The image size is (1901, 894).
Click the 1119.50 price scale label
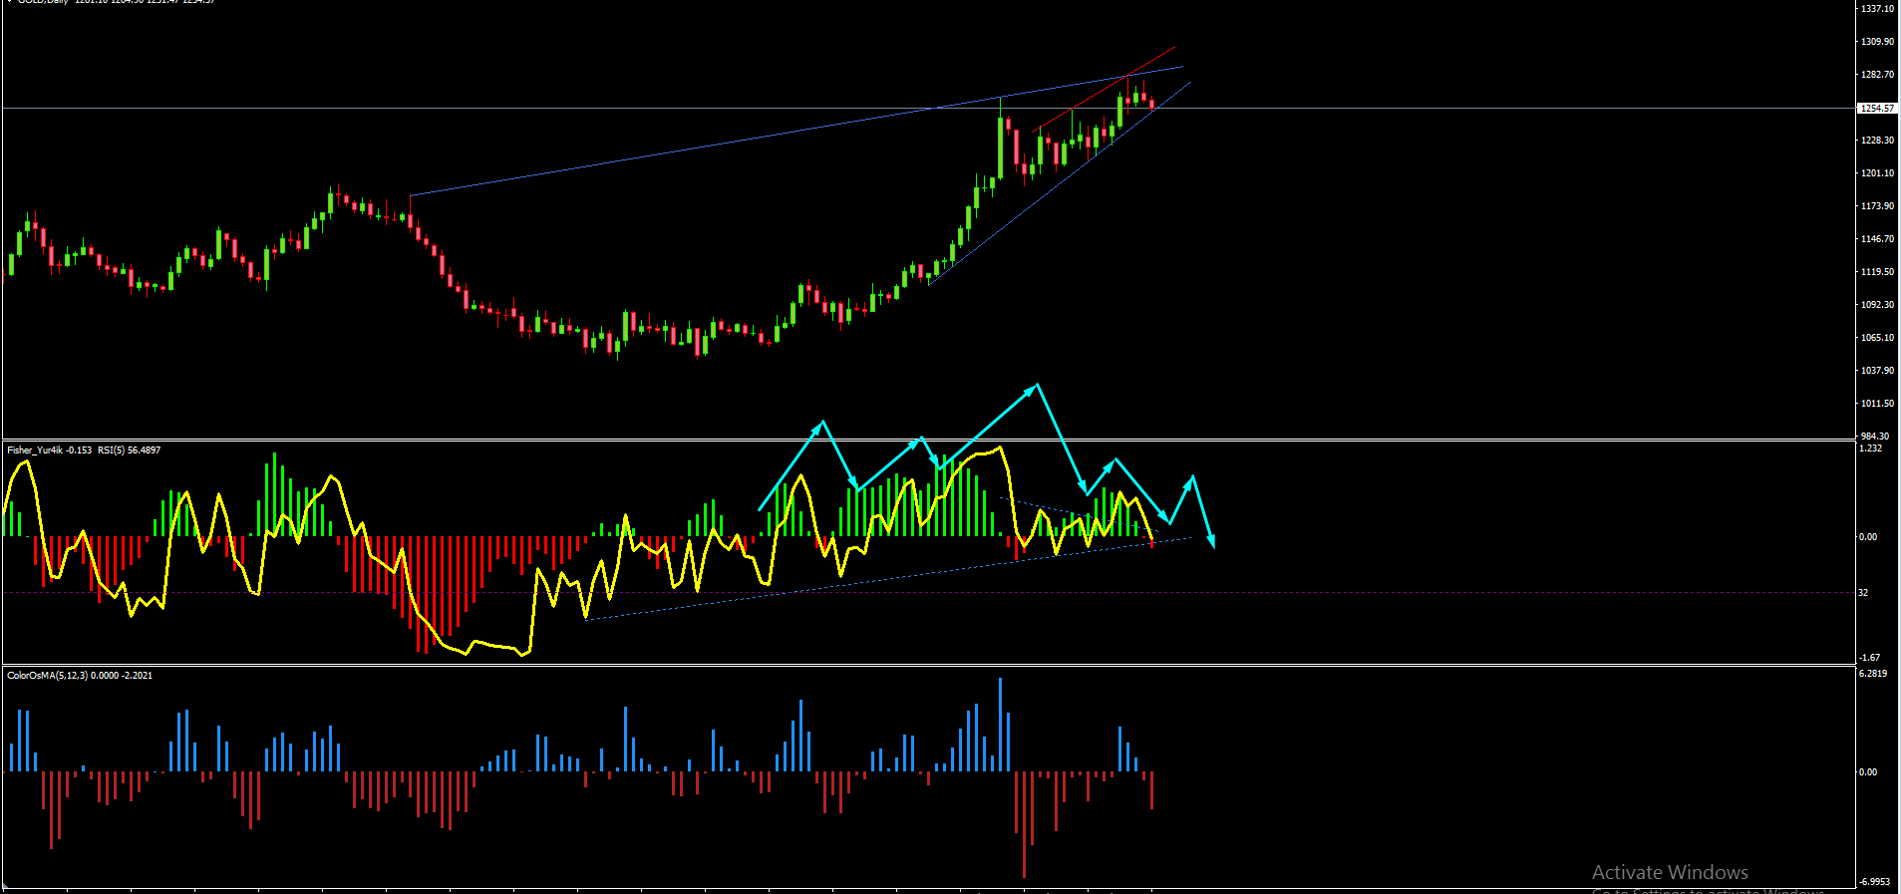1877,272
